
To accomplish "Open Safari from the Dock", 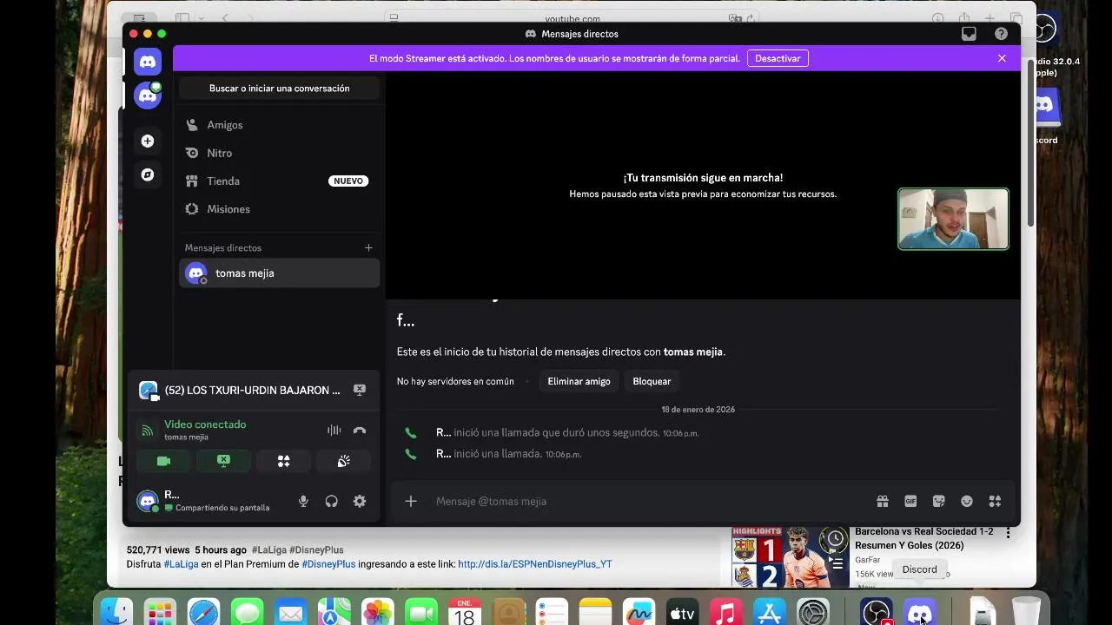I will (204, 614).
